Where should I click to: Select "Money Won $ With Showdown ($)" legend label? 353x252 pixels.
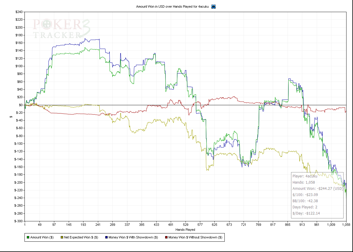click(x=133, y=237)
